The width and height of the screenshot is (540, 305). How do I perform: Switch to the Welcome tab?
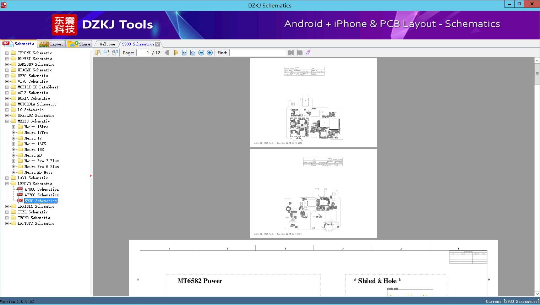coord(107,44)
